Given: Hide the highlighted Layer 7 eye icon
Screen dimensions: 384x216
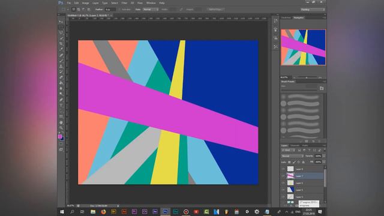Looking at the screenshot, I should point(283,176).
